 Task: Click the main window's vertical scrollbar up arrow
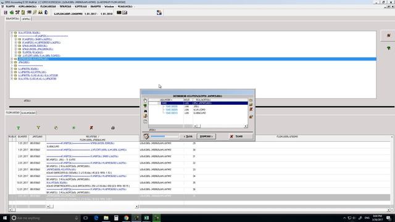(x=392, y=137)
